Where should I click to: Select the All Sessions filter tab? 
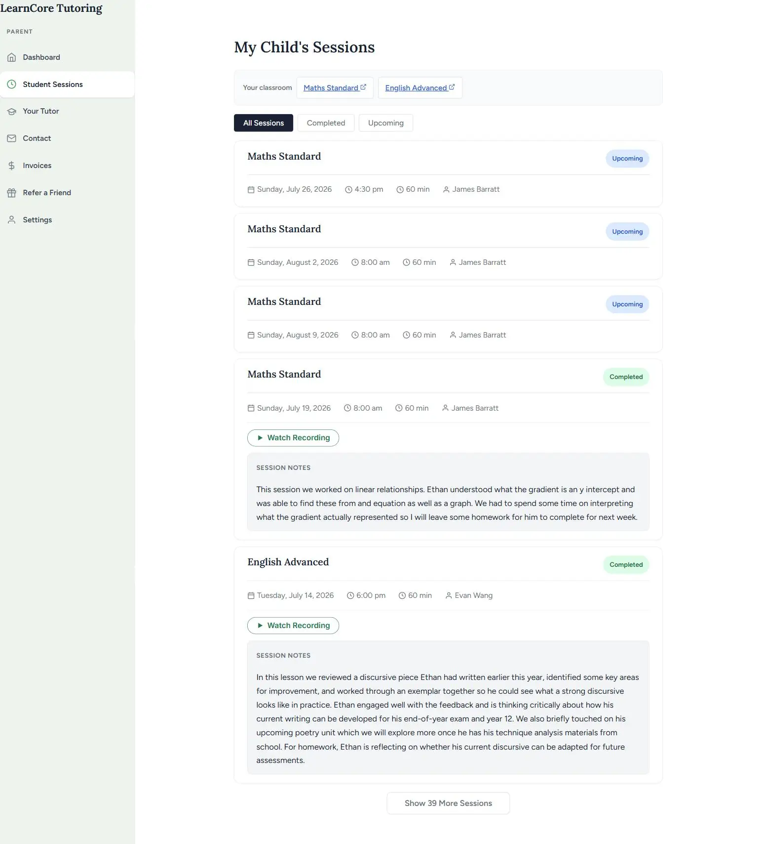pyautogui.click(x=264, y=123)
